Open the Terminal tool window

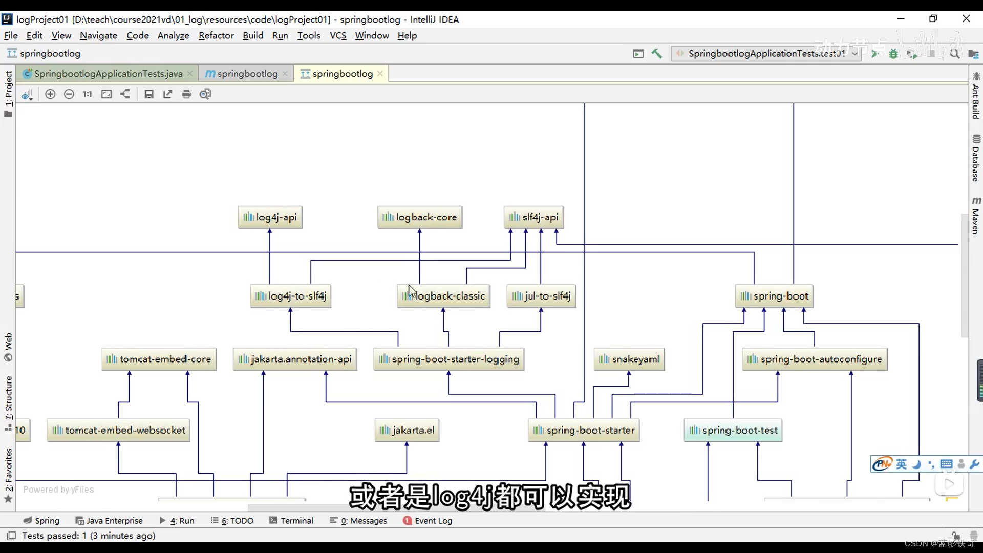(x=291, y=521)
